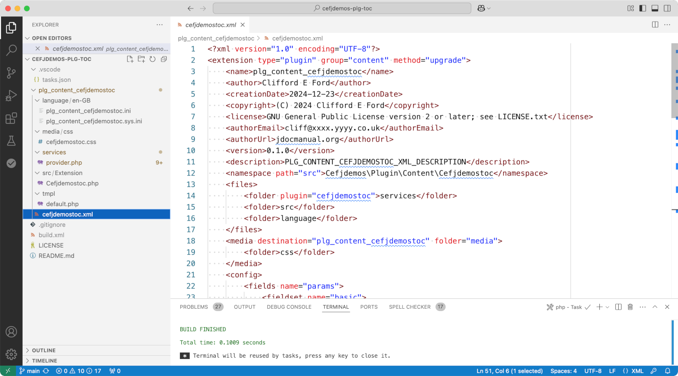
Task: Open the Search view in activity bar
Action: (11, 50)
